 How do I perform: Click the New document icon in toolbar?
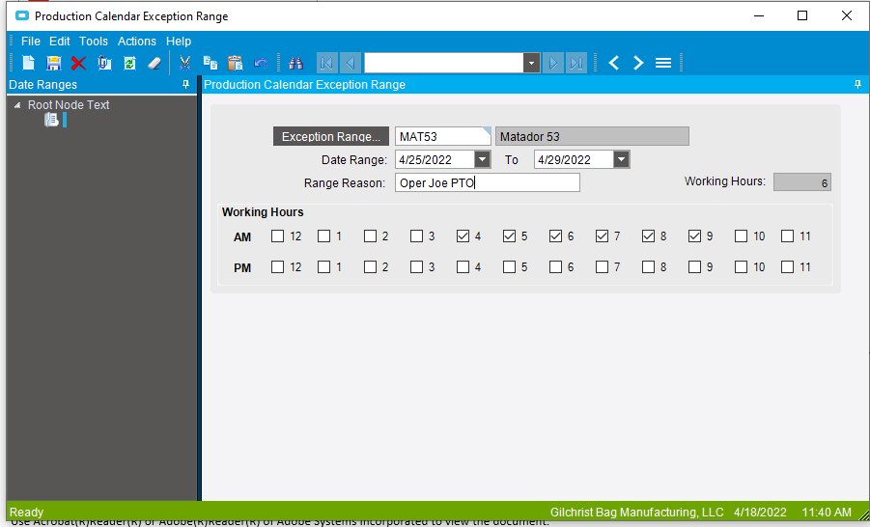click(x=28, y=63)
